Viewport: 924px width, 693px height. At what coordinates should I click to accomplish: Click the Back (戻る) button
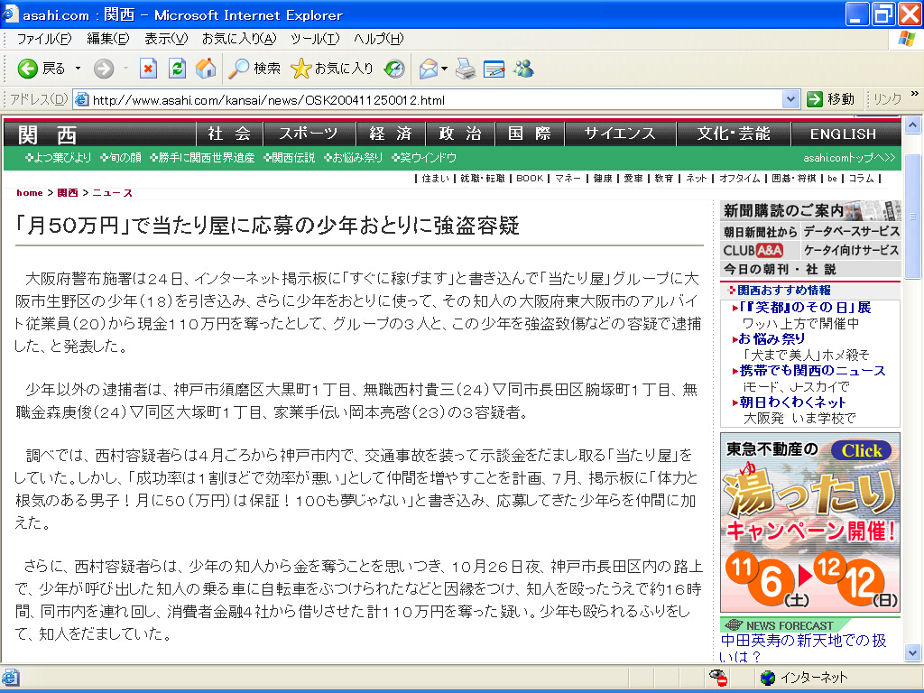[x=42, y=69]
